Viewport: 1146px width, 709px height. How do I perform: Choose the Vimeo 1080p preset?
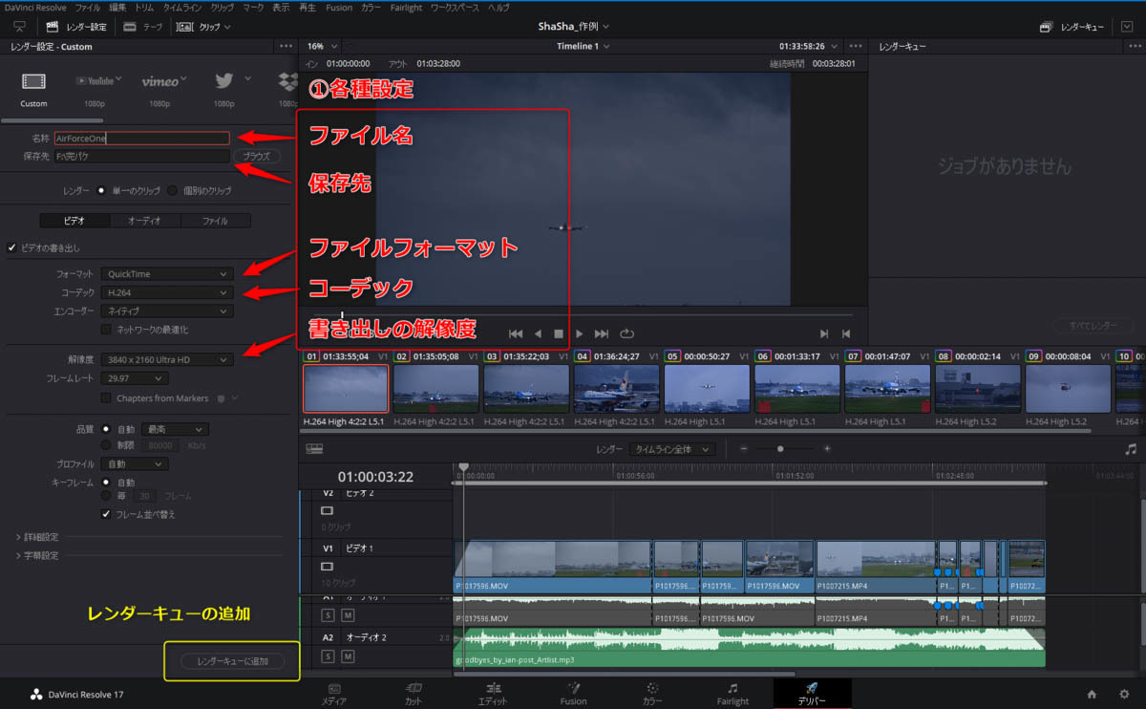point(159,82)
